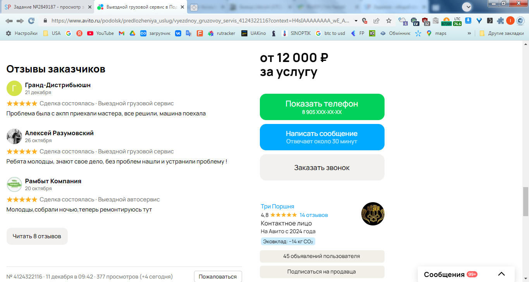The image size is (529, 282).
Task: Click the share page icon in address bar
Action: pyautogui.click(x=376, y=21)
